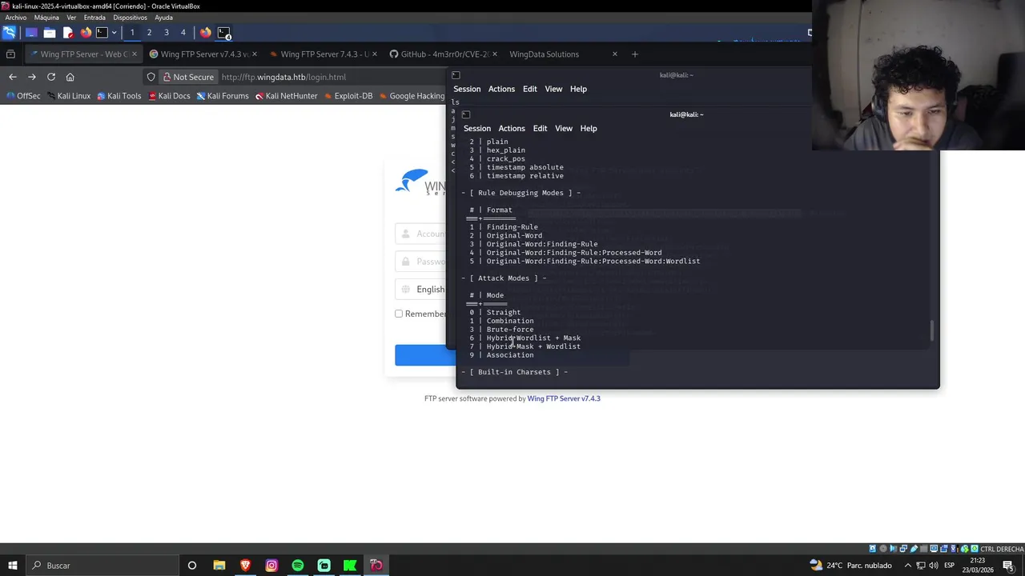Switch to the Google 'Wing FTP Server v7.4.3' tab
The width and height of the screenshot is (1025, 576).
(202, 54)
